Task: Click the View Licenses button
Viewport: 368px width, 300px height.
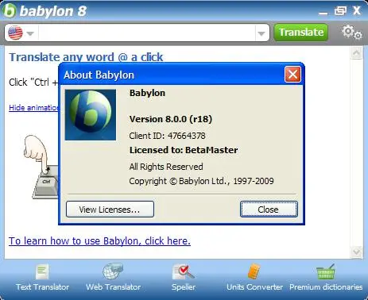Action: [110, 210]
